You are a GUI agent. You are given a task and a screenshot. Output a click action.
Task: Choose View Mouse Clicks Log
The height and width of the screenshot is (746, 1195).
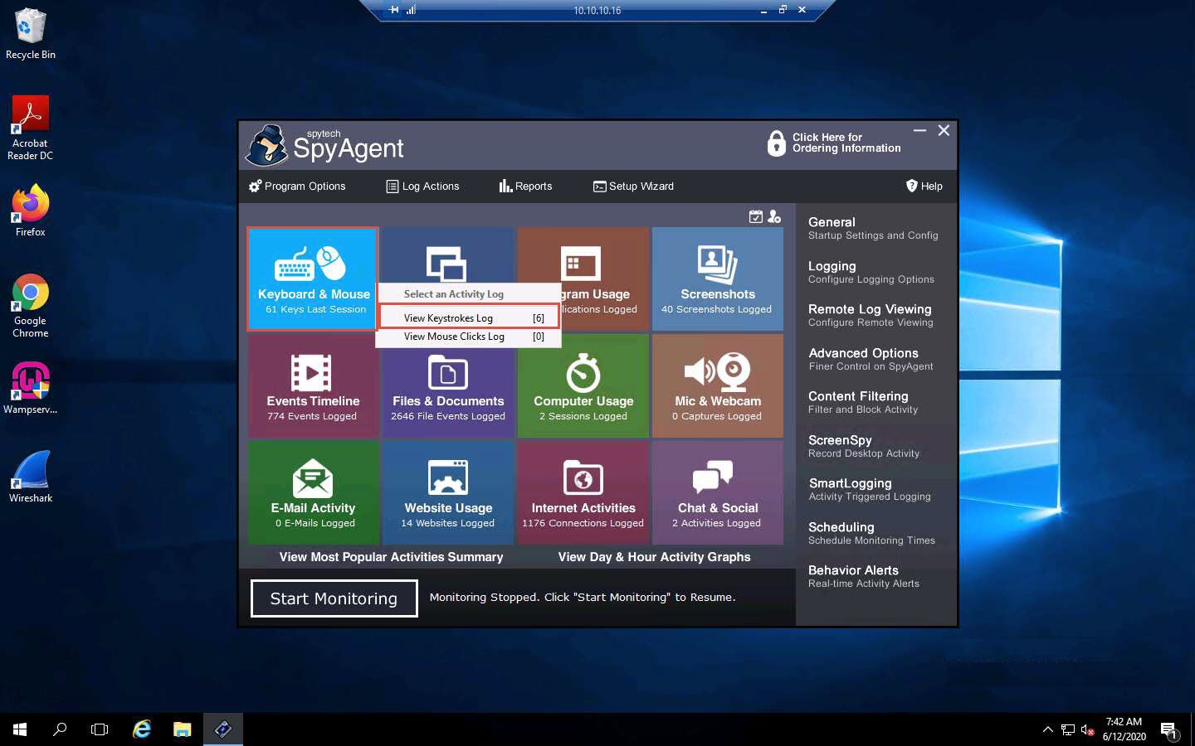[x=470, y=337]
